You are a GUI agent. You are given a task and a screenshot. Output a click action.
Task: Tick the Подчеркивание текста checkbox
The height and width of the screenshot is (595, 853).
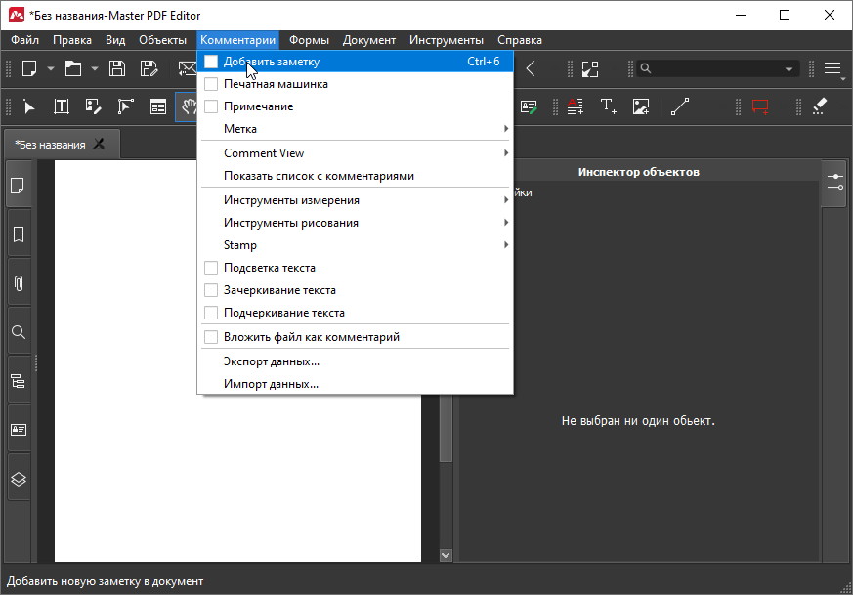[211, 313]
